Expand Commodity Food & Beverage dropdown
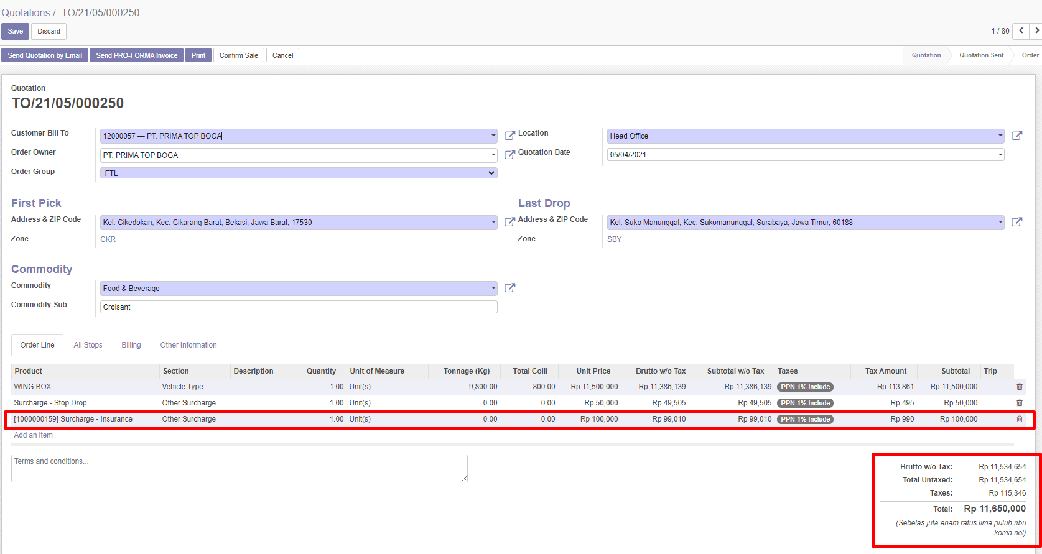The image size is (1042, 554). tap(493, 288)
